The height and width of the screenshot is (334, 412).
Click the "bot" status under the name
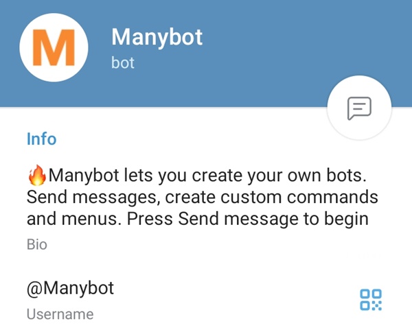pyautogui.click(x=123, y=62)
